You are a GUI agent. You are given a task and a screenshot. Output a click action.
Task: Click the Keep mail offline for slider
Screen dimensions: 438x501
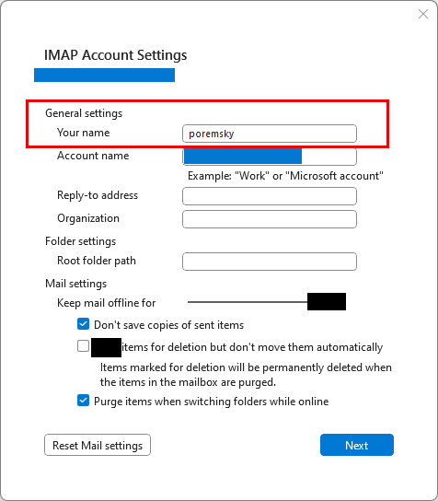pos(267,302)
